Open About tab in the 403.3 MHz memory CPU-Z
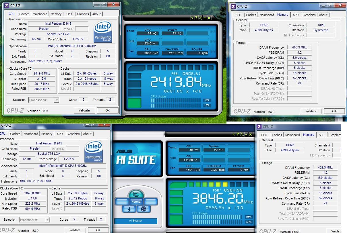Viewport: 347px width, 233px height. click(323, 15)
